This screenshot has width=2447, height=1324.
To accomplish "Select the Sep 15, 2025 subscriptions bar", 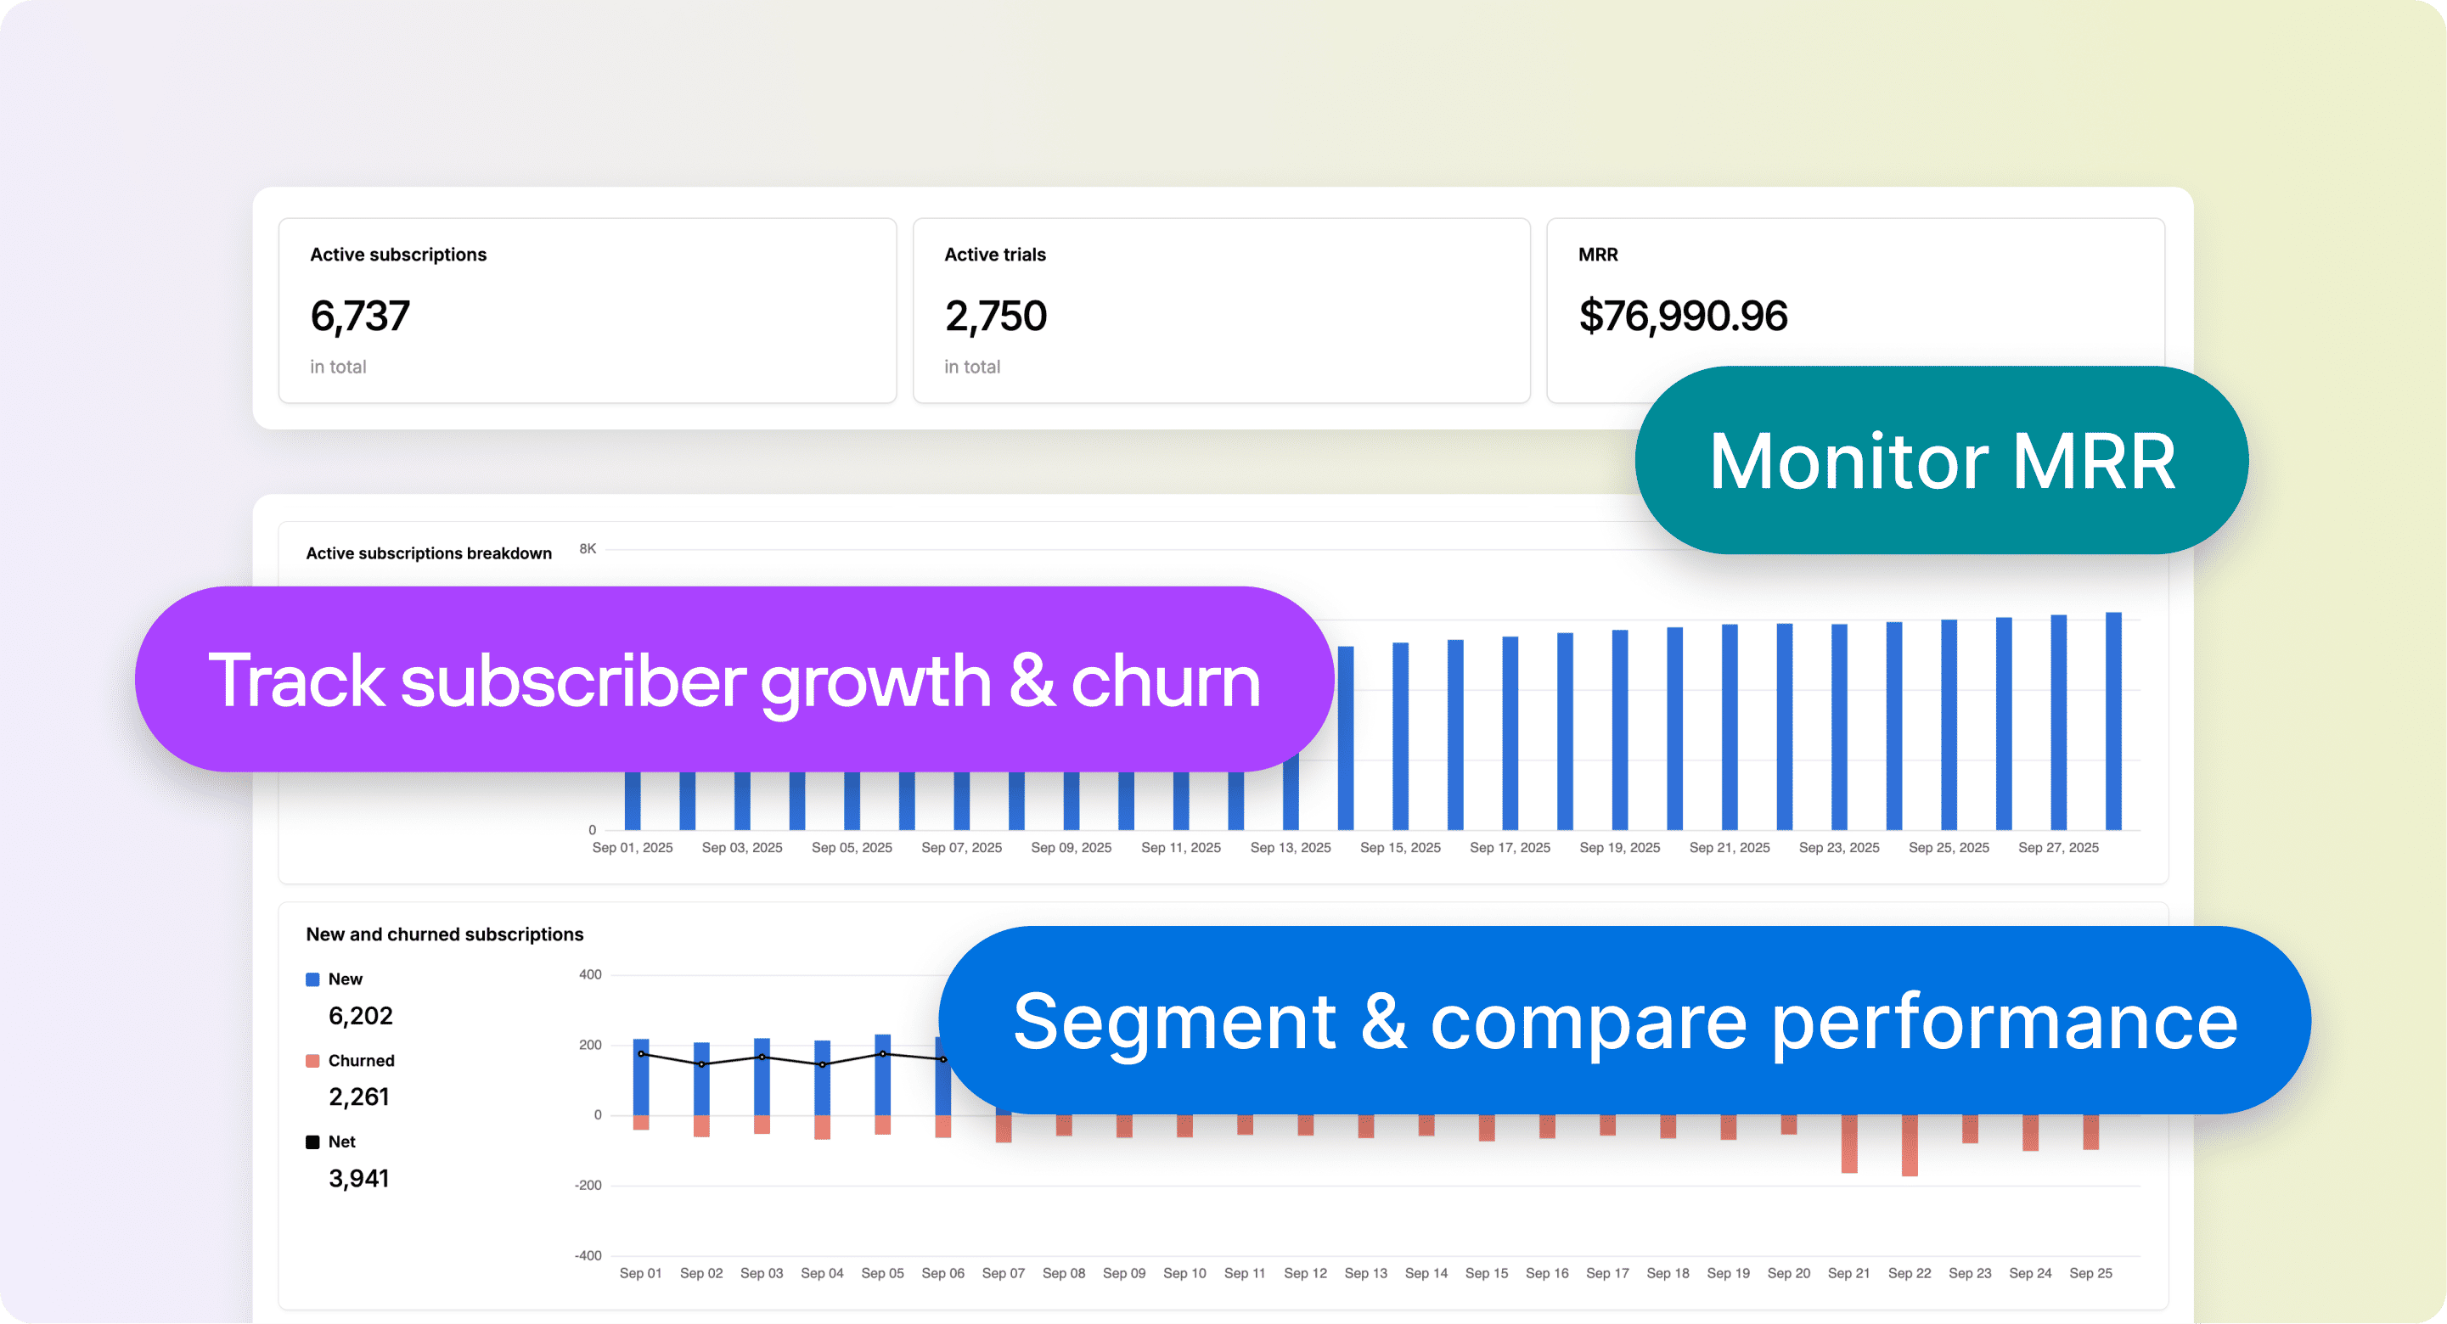I will pyautogui.click(x=1400, y=736).
